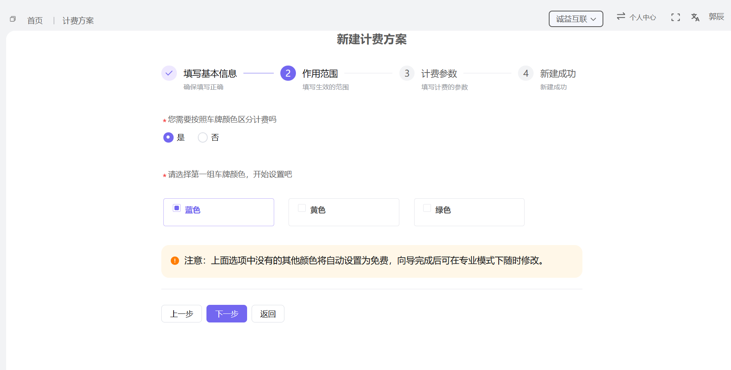The height and width of the screenshot is (370, 731).
Task: Click the 返回 button
Action: (268, 313)
